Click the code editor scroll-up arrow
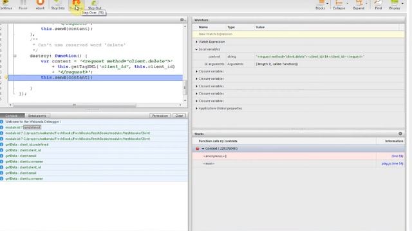Screen dimensions: 412x231 click(185, 26)
